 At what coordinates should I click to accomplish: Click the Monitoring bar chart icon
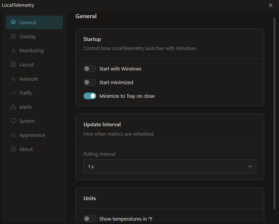point(13,50)
